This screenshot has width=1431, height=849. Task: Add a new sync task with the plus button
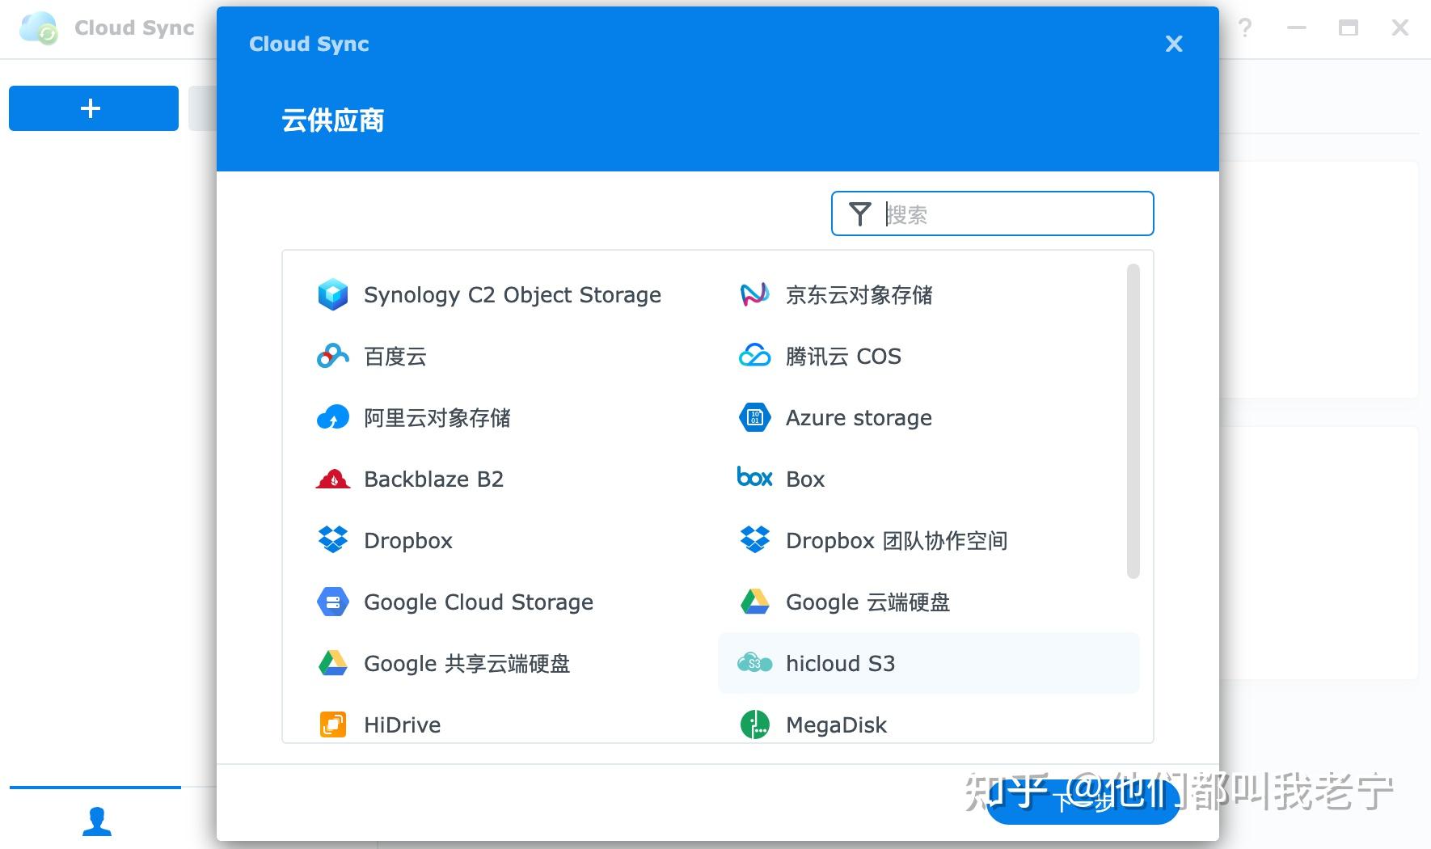(x=92, y=108)
